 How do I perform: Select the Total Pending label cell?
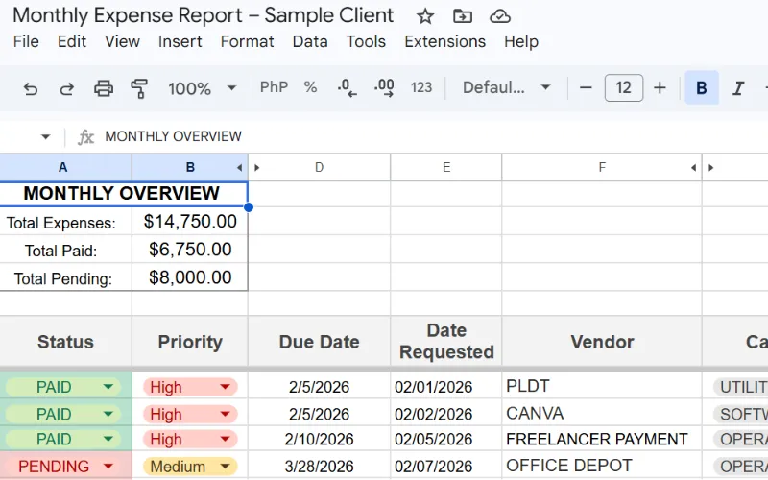65,278
